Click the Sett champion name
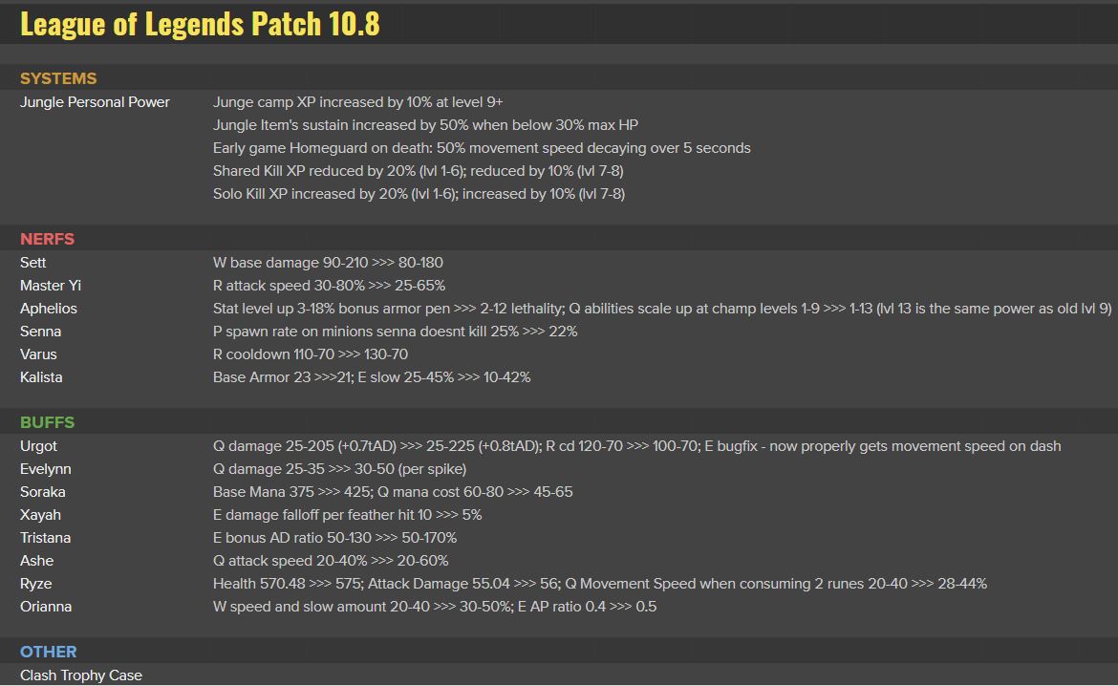1118x686 pixels. (32, 263)
